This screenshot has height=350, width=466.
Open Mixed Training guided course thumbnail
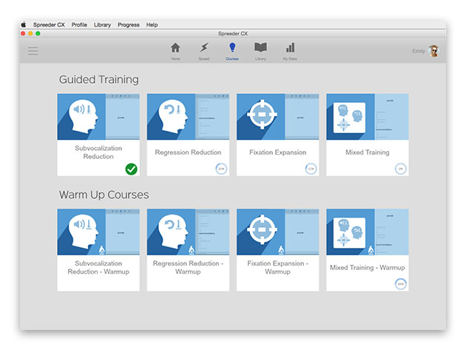click(x=368, y=117)
